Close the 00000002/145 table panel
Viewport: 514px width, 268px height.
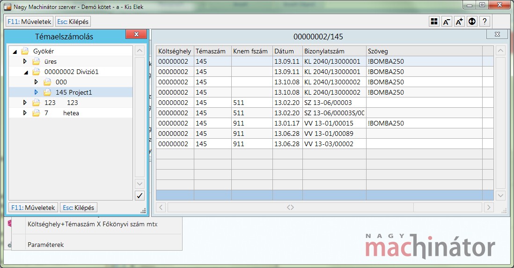pyautogui.click(x=497, y=34)
